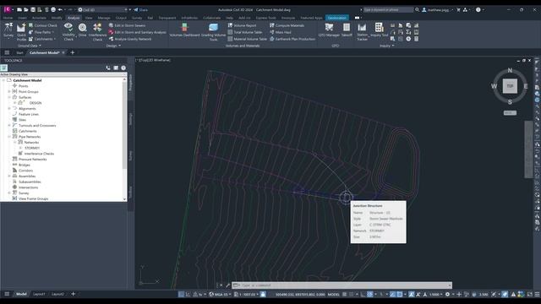Screen dimensions: 541x304
Task: Expand the Flow Paths dropdown
Action: pyautogui.click(x=53, y=32)
